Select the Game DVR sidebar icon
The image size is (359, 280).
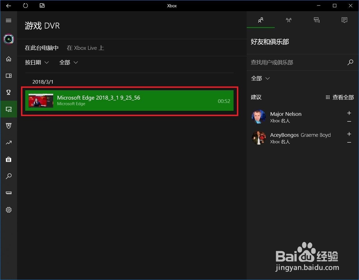point(9,109)
